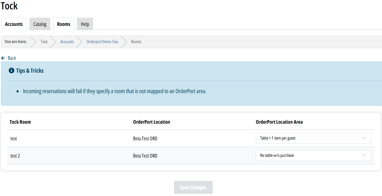Click the chevron of 'Table + 1 item per guest'
The height and width of the screenshot is (196, 382).
click(x=364, y=138)
